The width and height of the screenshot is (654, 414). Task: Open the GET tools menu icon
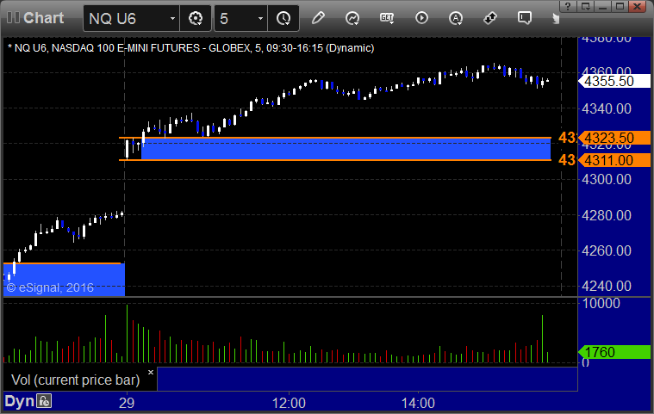387,18
